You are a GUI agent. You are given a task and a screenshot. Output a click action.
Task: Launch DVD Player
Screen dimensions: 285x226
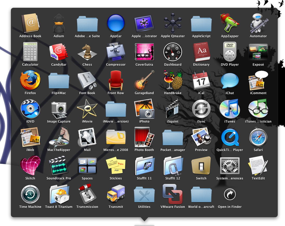pos(230,52)
